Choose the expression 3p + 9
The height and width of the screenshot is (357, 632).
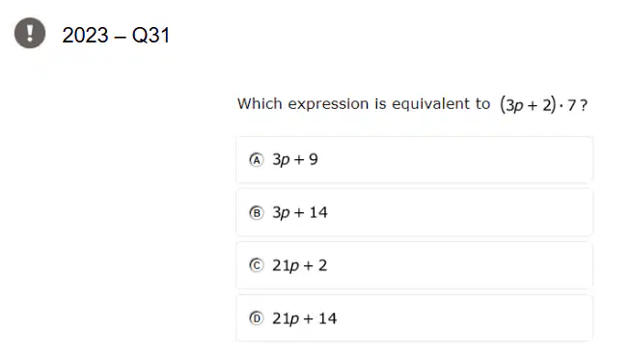point(295,159)
